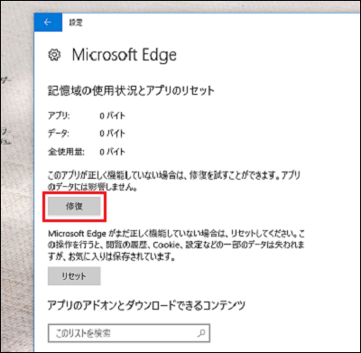
Task: Select the 記憶域の使用状況とアプリのリセット heading
Action: pos(131,90)
